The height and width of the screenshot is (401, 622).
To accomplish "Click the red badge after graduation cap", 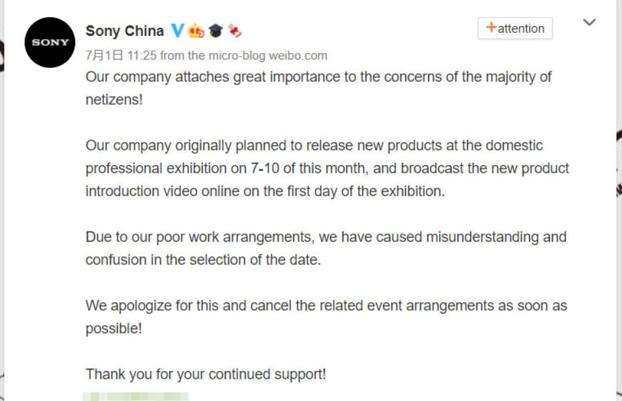I will (235, 31).
